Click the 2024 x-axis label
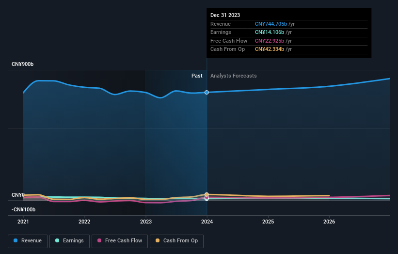The height and width of the screenshot is (254, 398). point(207,222)
